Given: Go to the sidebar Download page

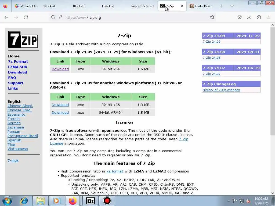Looking at the screenshot, I should pyautogui.click(x=17, y=72).
